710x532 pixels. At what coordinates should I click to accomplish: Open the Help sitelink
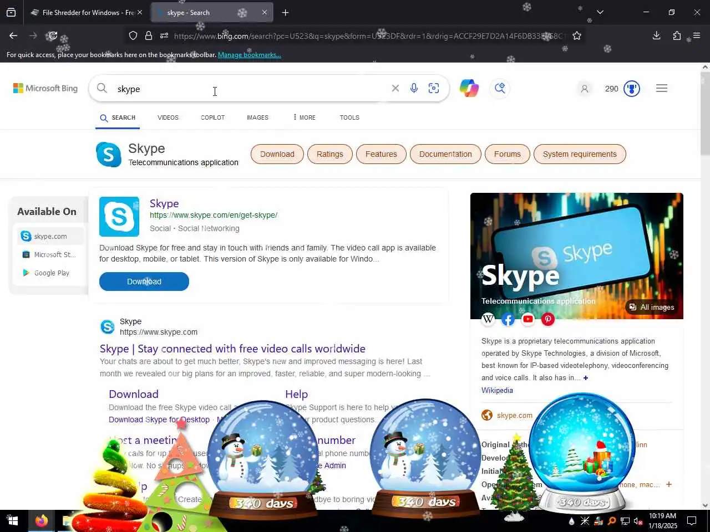click(x=296, y=394)
